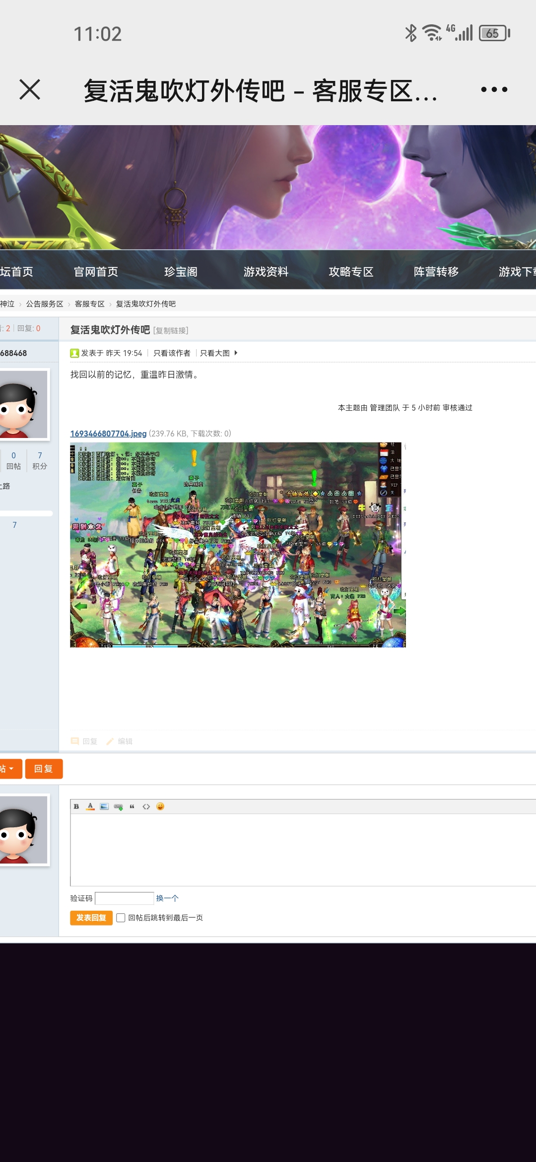Close the page with the X icon
Screen dimensions: 536x1162
(x=30, y=90)
